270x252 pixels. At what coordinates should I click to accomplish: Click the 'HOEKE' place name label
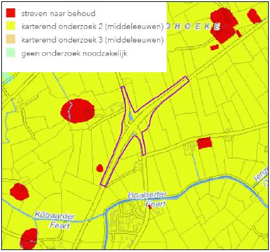click(192, 26)
